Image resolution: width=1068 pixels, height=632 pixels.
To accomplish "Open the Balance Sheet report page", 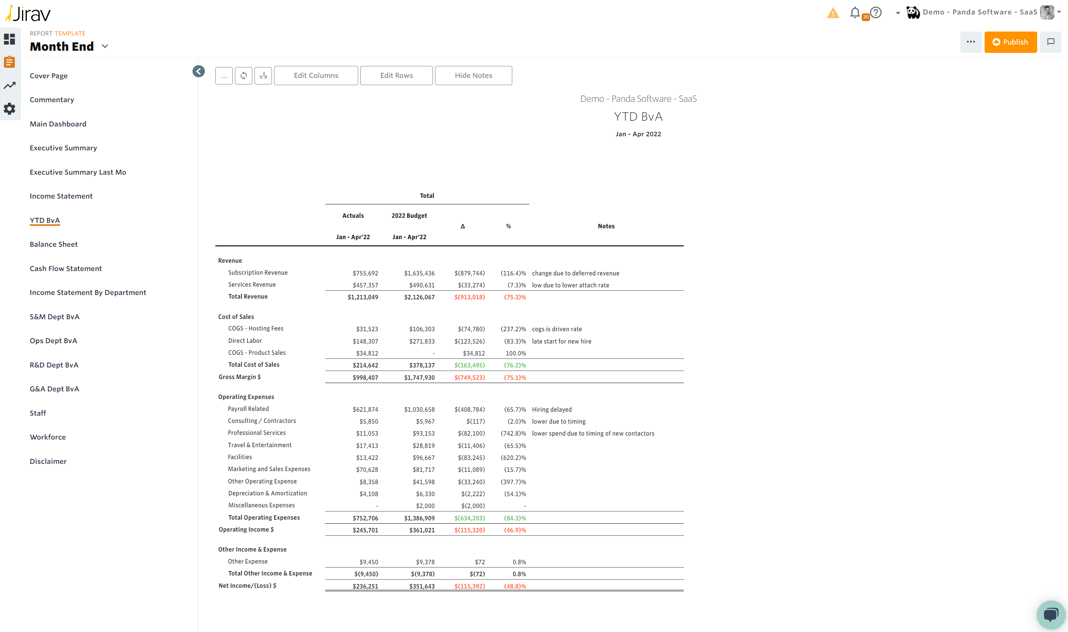I will click(54, 244).
